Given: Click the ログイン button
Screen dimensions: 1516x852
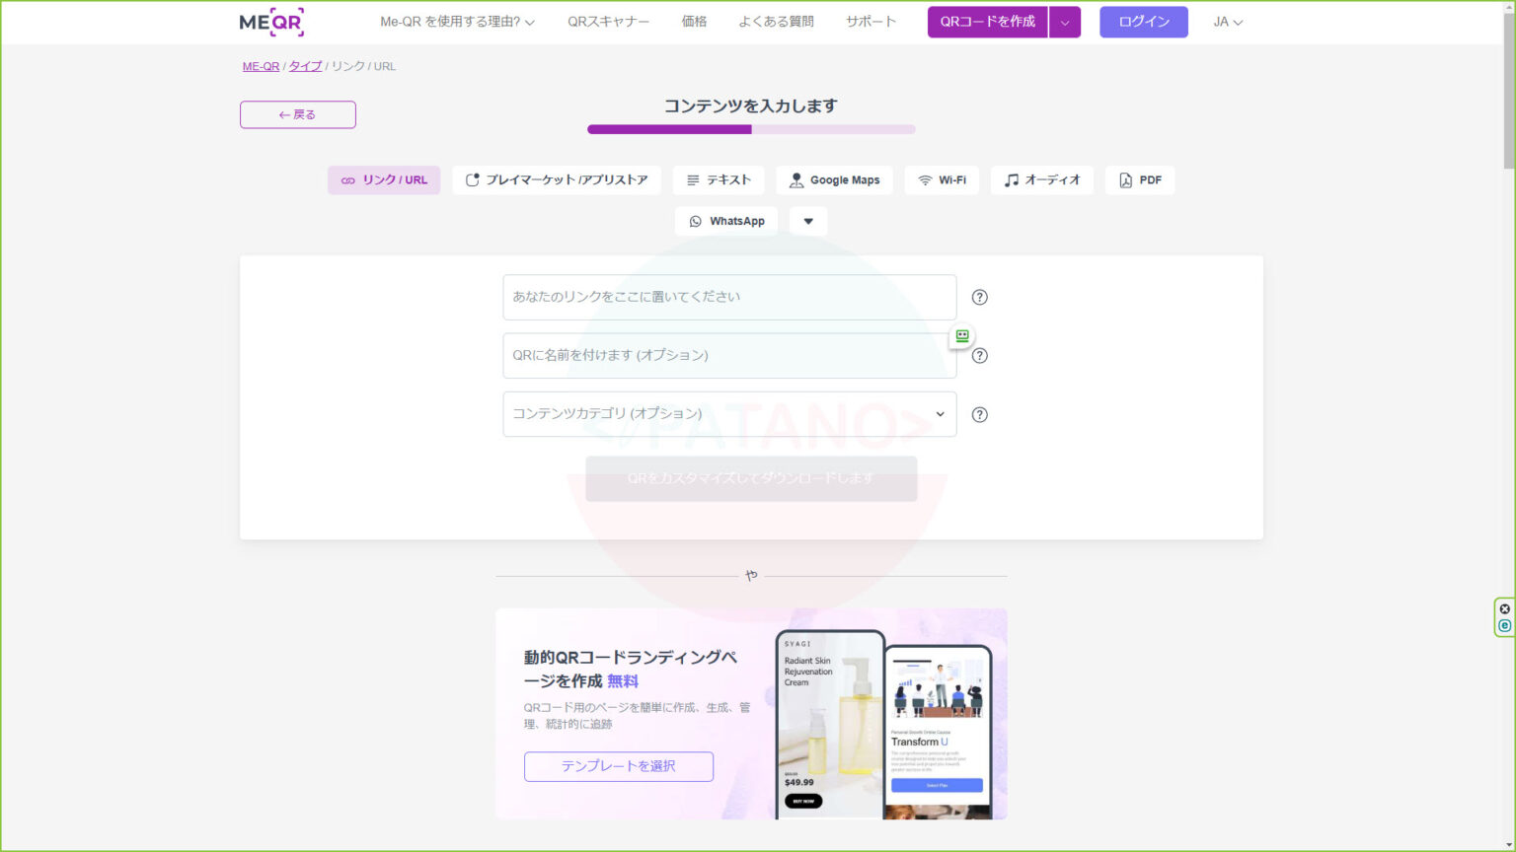Looking at the screenshot, I should pos(1143,22).
